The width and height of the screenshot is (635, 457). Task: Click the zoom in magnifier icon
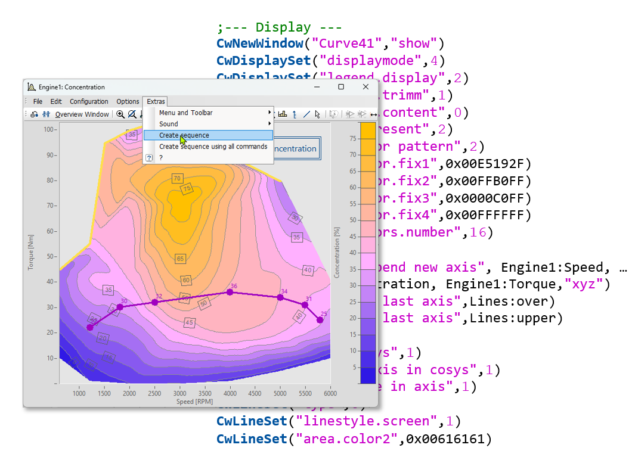tap(120, 114)
